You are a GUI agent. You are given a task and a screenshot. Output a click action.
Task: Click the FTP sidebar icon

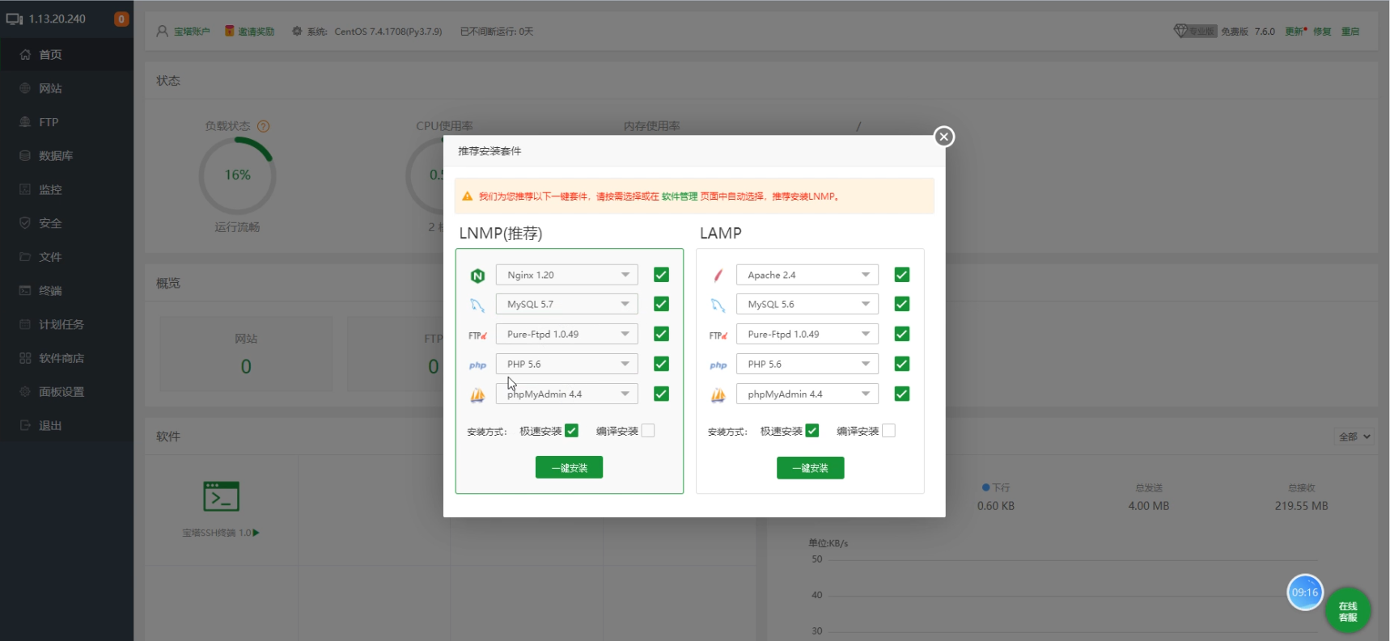point(25,122)
